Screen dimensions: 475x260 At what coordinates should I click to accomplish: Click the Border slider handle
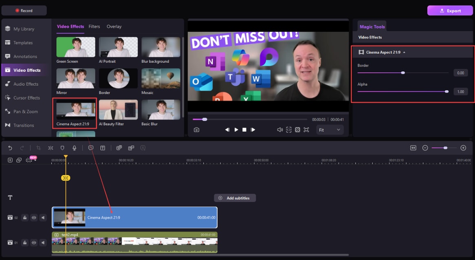(x=403, y=73)
